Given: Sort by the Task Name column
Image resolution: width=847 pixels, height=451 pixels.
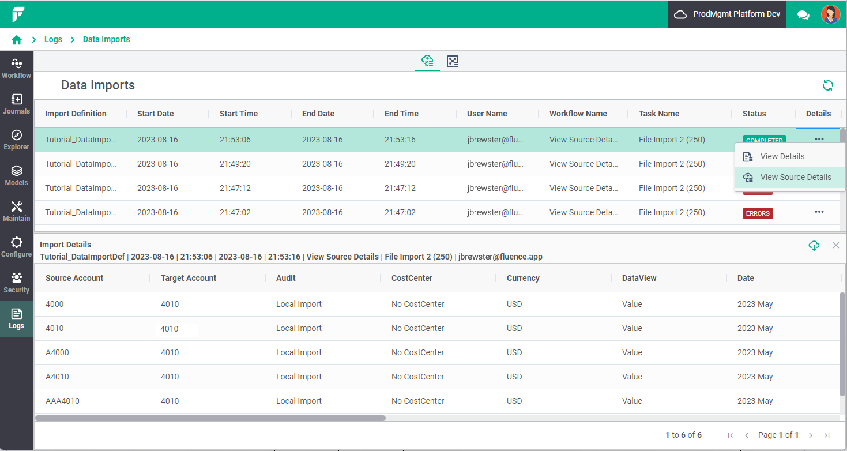Looking at the screenshot, I should click(659, 114).
